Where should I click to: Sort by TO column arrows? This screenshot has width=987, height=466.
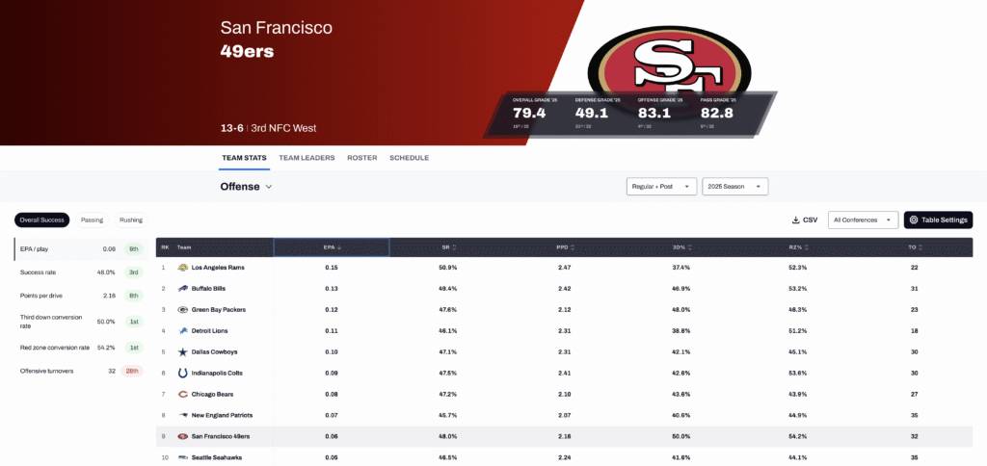pos(919,247)
